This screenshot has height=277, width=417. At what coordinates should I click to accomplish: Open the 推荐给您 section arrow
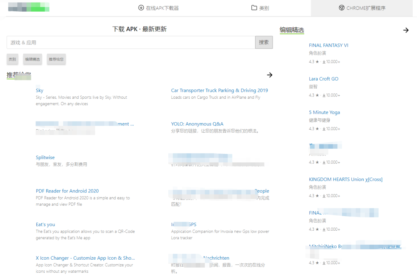[270, 75]
